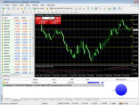
Task: Click the trade volume 2.00 field
Action: click(48, 18)
